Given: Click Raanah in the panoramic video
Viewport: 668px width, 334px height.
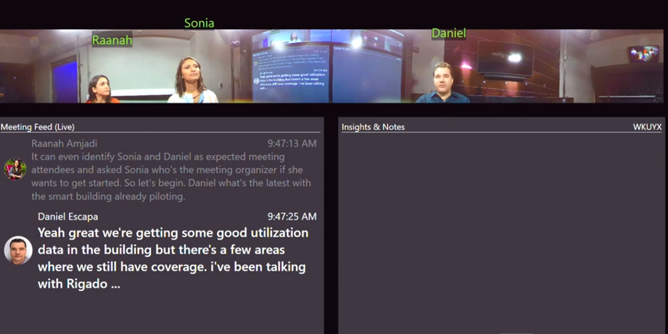Looking at the screenshot, I should 100,89.
